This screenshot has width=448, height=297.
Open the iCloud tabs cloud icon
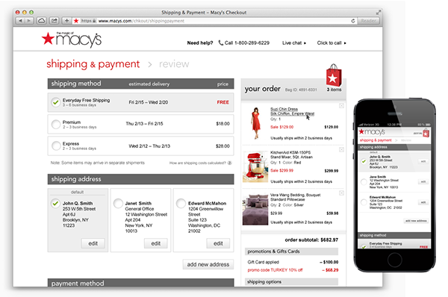42,21
